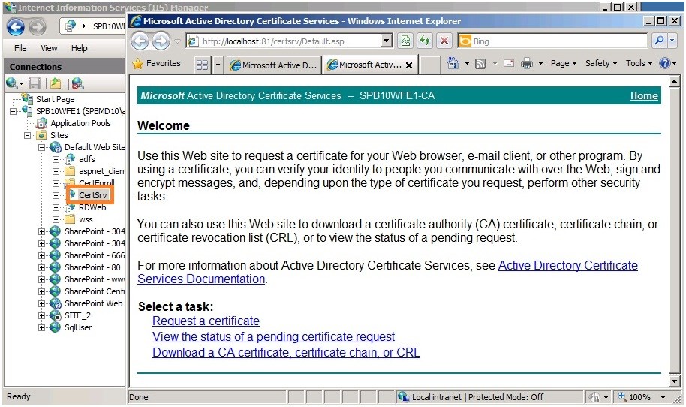Click the status bar zoom magnifier

[621, 397]
